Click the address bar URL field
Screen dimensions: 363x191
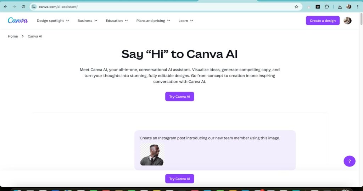167,7
